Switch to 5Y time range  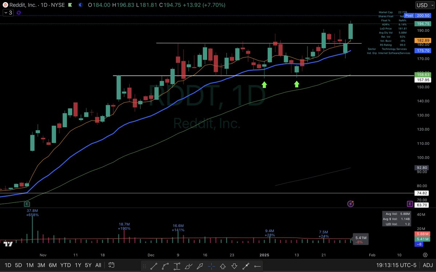[x=88, y=265]
